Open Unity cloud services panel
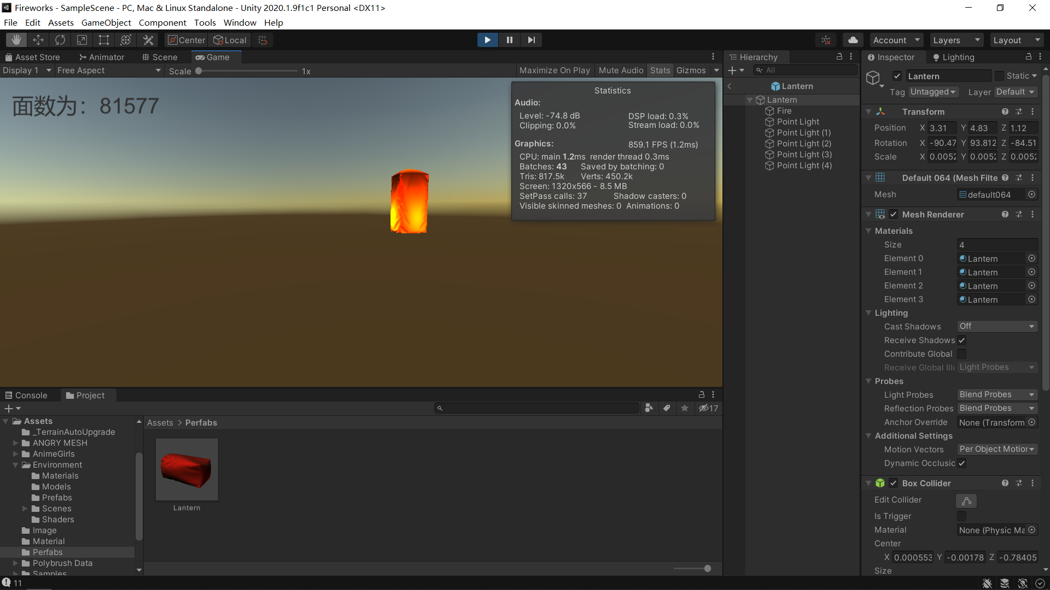Viewport: 1050px width, 590px height. pyautogui.click(x=853, y=39)
